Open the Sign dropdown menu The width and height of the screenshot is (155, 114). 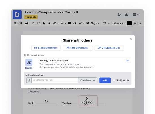tap(95, 23)
